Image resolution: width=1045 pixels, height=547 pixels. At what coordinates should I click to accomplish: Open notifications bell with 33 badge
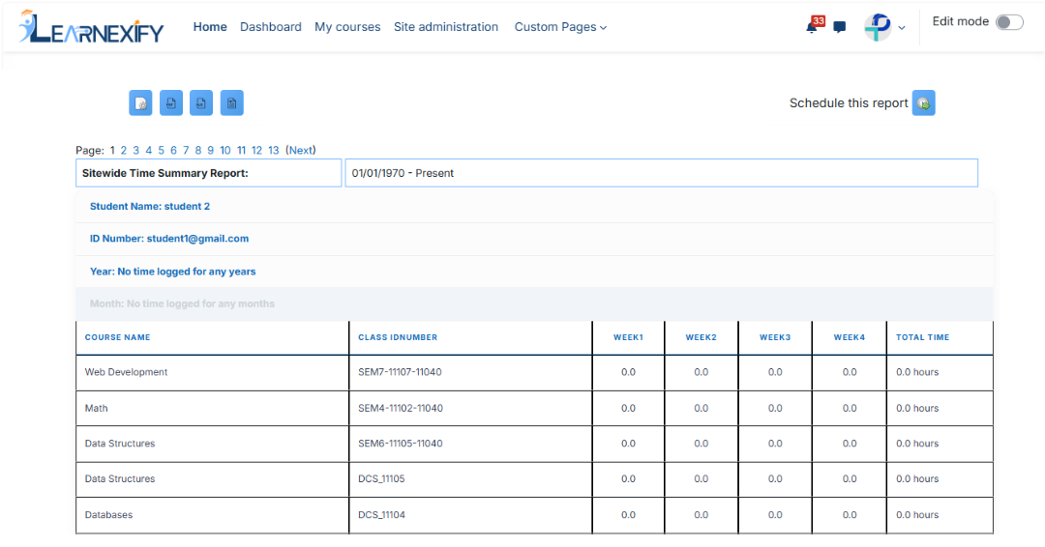[814, 25]
